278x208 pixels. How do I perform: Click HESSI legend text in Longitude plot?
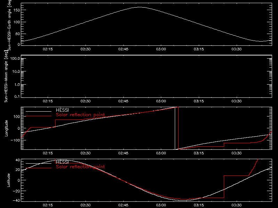pyautogui.click(x=62, y=110)
